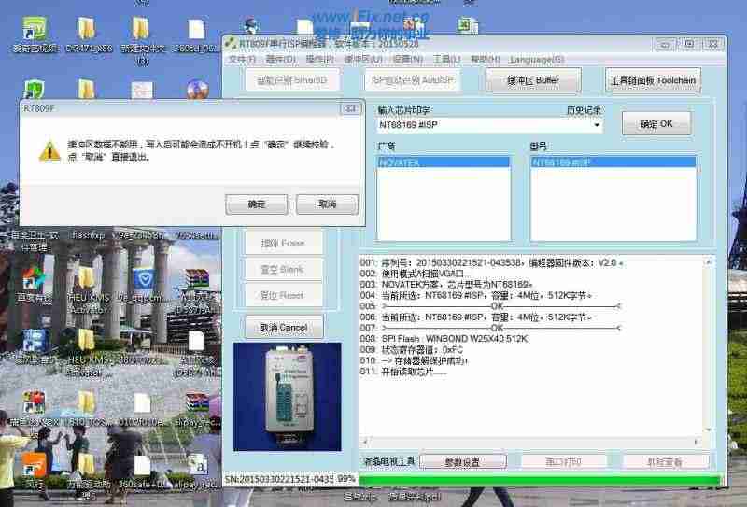Open the globe browser icon on desktop
The image size is (747, 507).
197,90
